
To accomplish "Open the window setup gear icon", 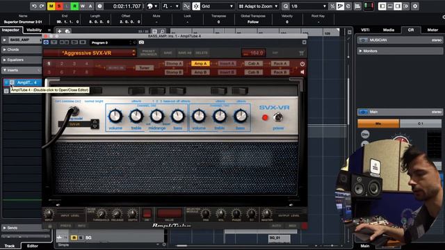I will click(415, 6).
